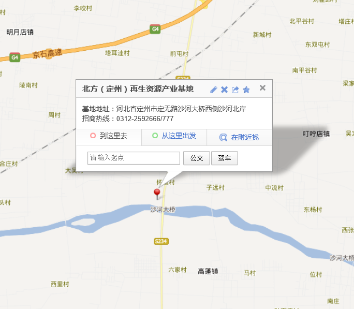Click the 公交 transit button

(x=197, y=158)
